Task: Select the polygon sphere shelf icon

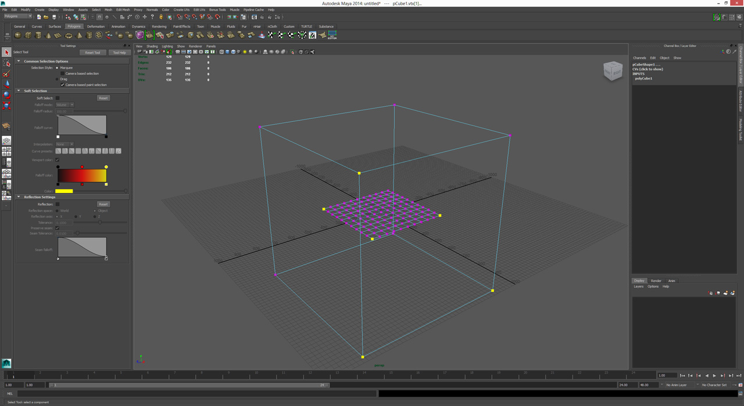Action: 17,35
